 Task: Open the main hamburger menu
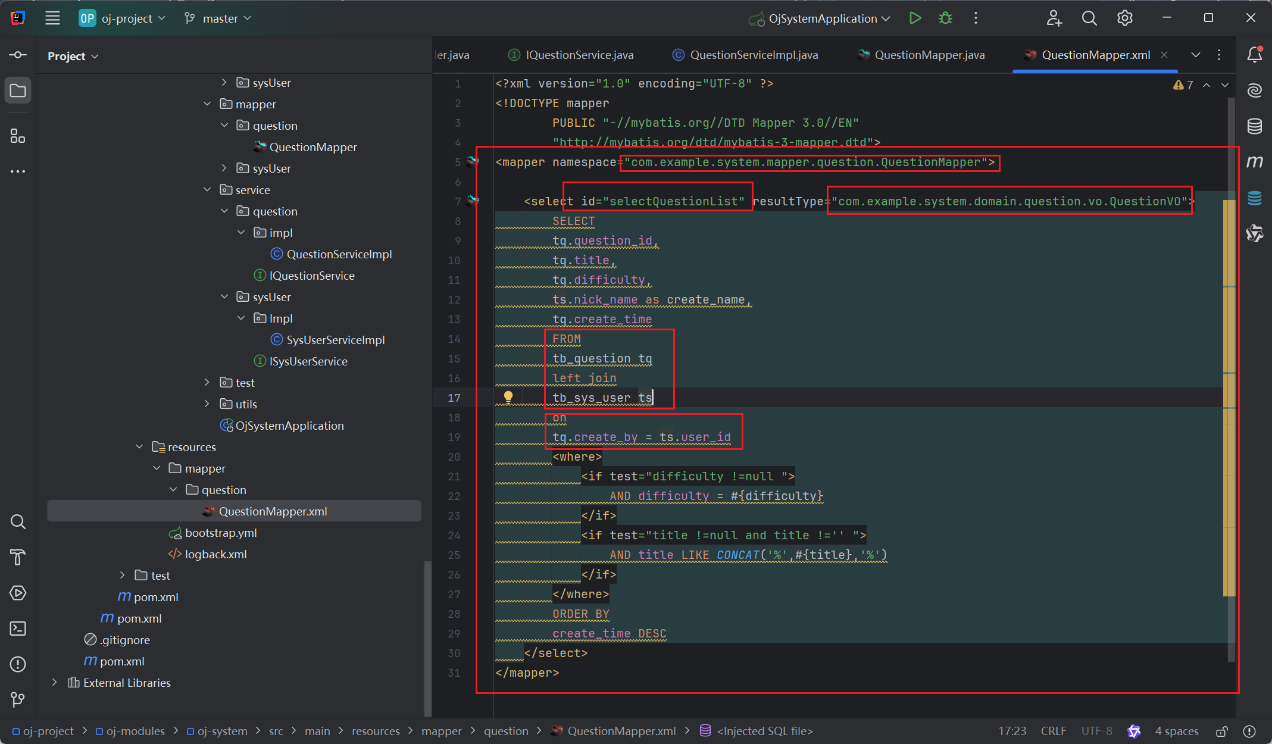tap(52, 18)
